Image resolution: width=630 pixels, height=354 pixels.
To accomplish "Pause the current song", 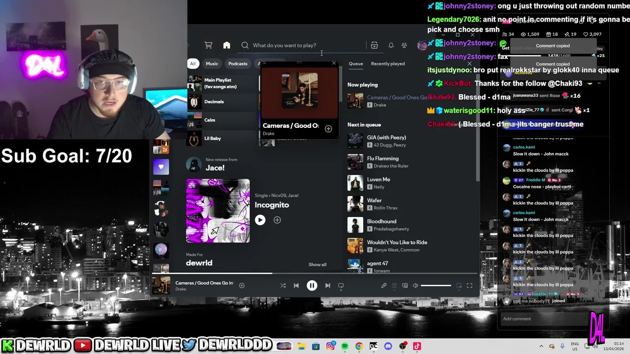I will pos(312,285).
